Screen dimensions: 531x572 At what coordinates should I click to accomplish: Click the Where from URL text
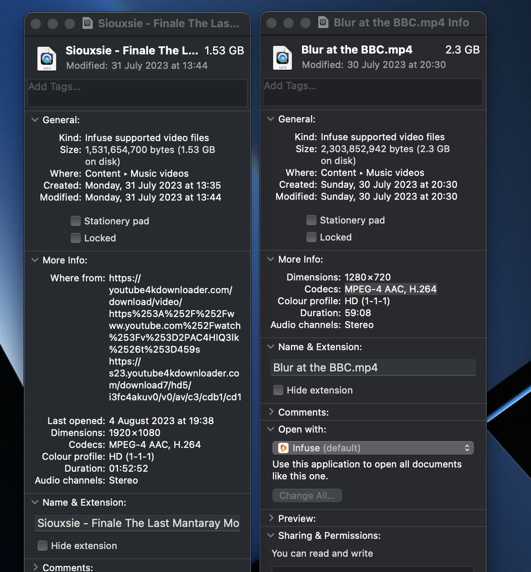[175, 337]
